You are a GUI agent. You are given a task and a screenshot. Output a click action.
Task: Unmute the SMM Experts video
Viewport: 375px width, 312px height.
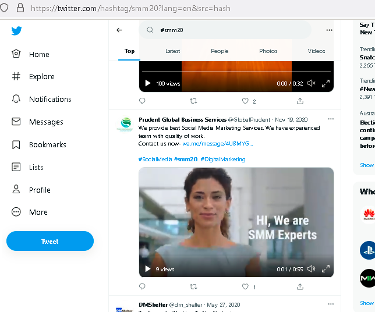[311, 269]
